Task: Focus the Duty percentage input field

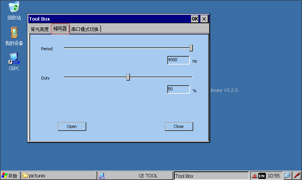Action: click(x=178, y=89)
